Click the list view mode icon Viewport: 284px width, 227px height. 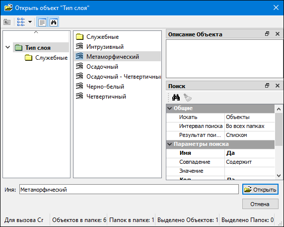pyautogui.click(x=21, y=22)
